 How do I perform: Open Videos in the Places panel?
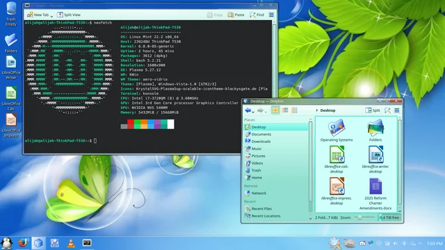(276, 163)
